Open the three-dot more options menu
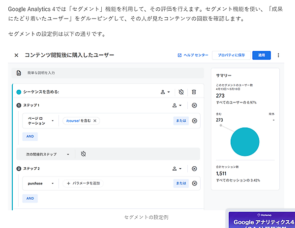 tap(278, 55)
